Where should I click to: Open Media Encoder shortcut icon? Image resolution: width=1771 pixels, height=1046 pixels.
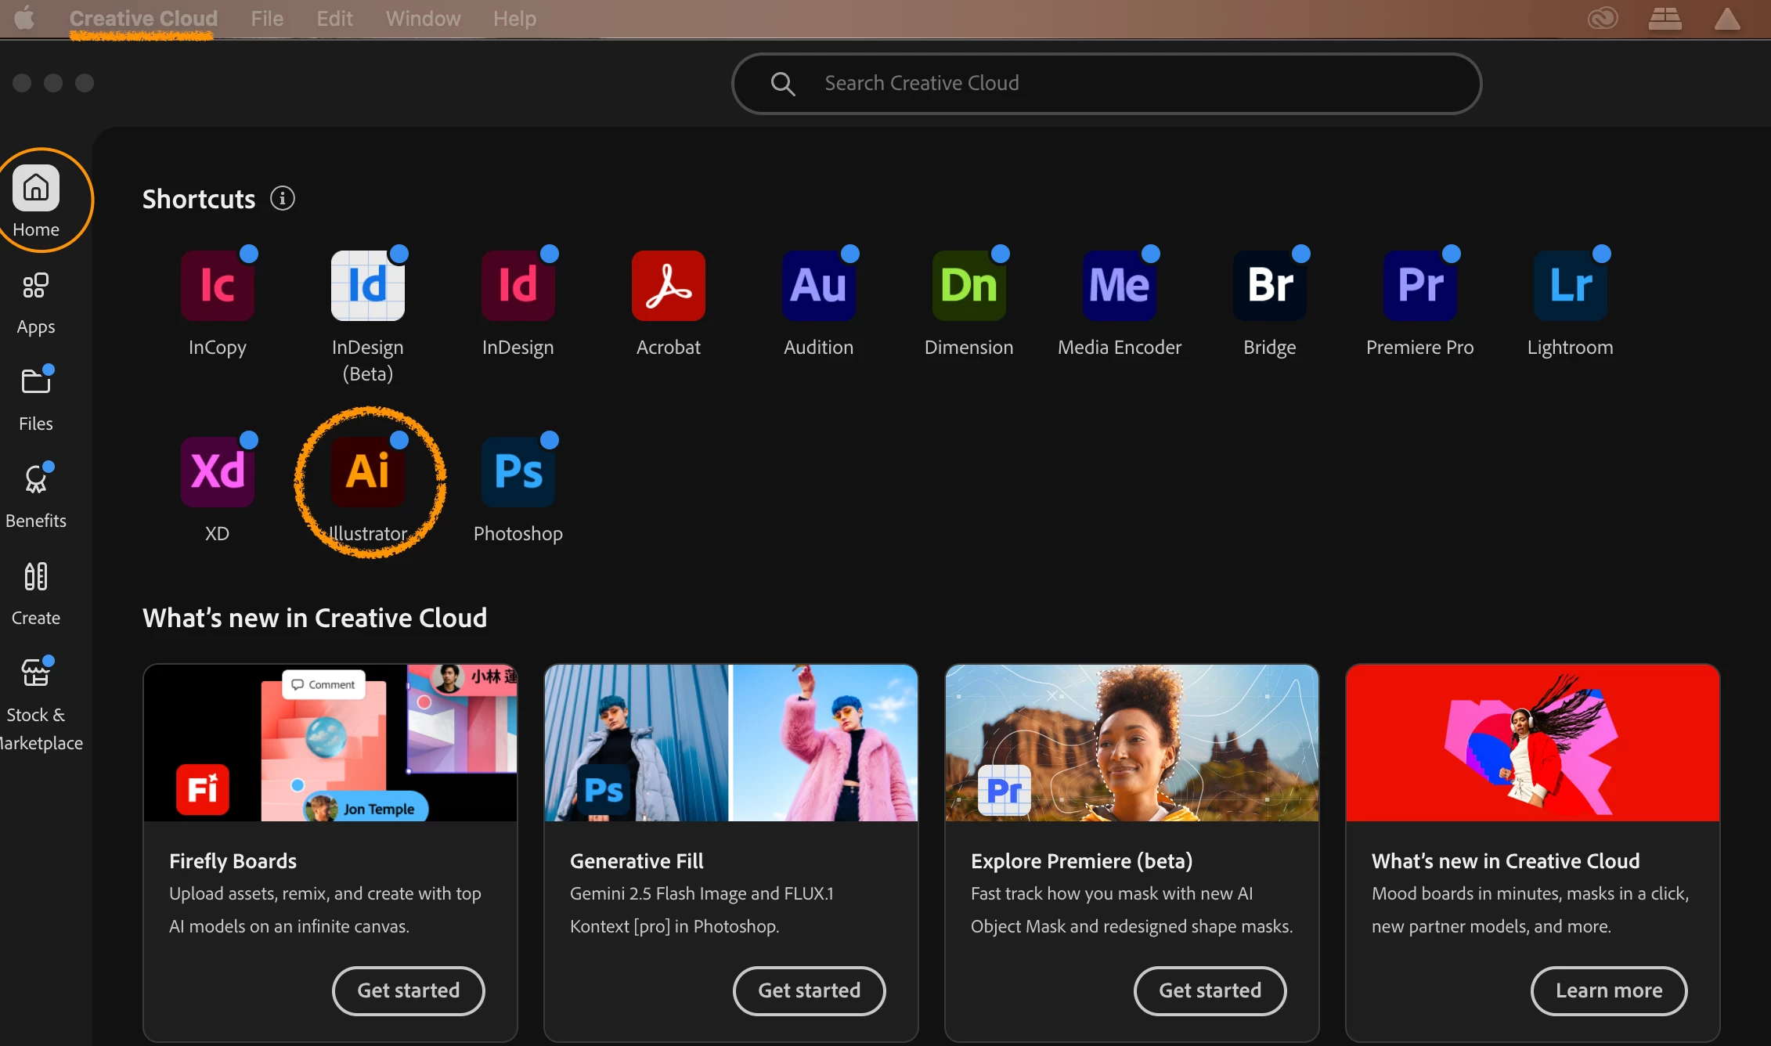(x=1119, y=285)
